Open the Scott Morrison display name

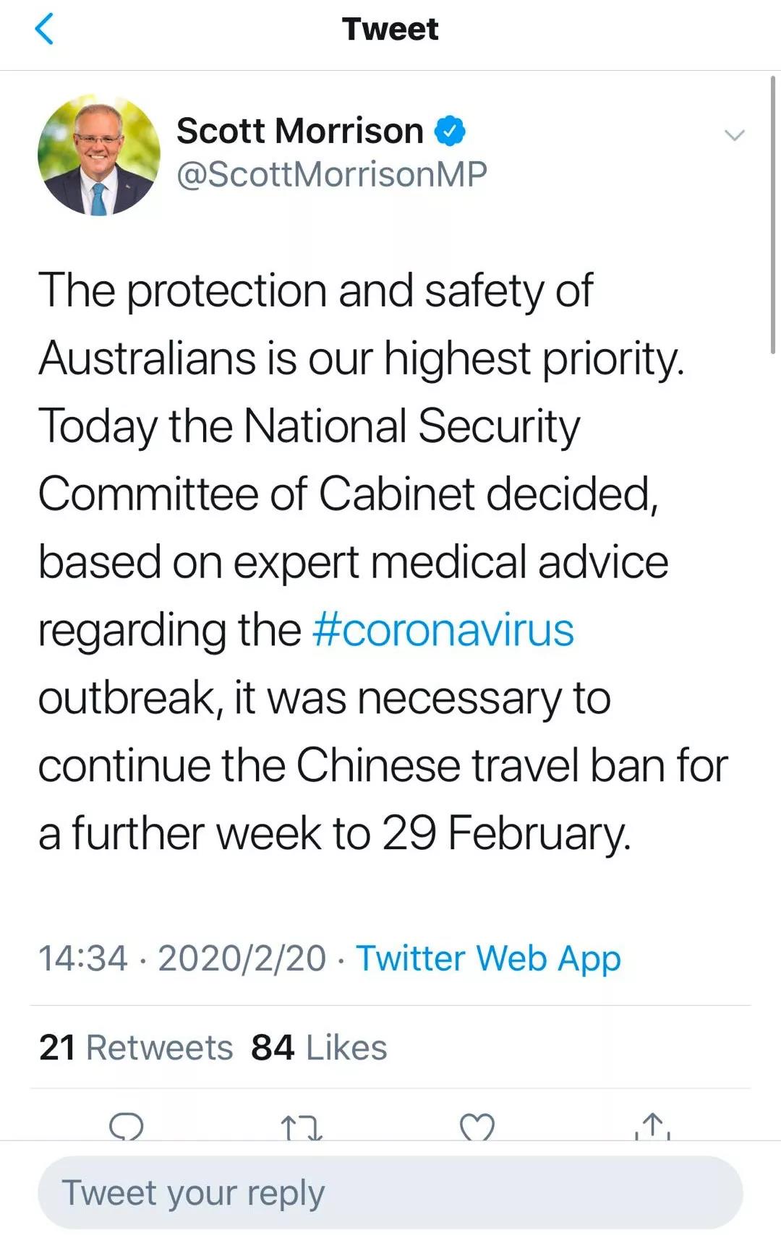(299, 132)
